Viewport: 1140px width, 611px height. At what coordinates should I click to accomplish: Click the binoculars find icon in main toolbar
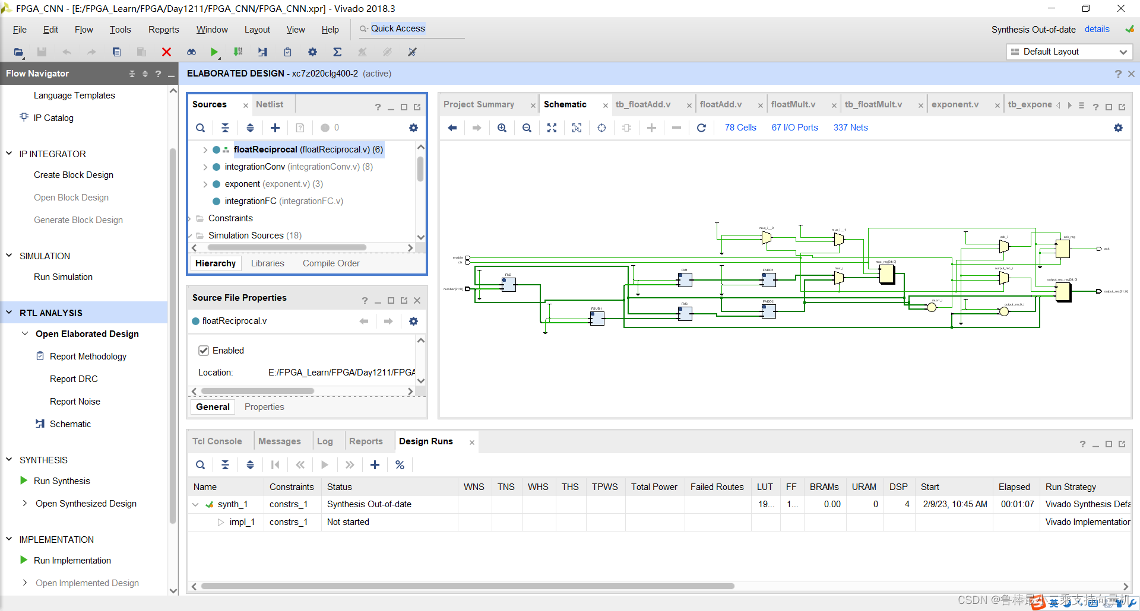(x=191, y=52)
